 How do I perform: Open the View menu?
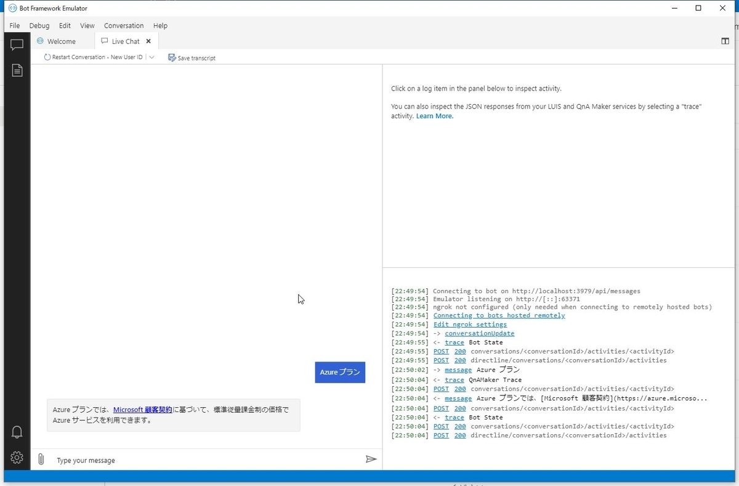(87, 26)
